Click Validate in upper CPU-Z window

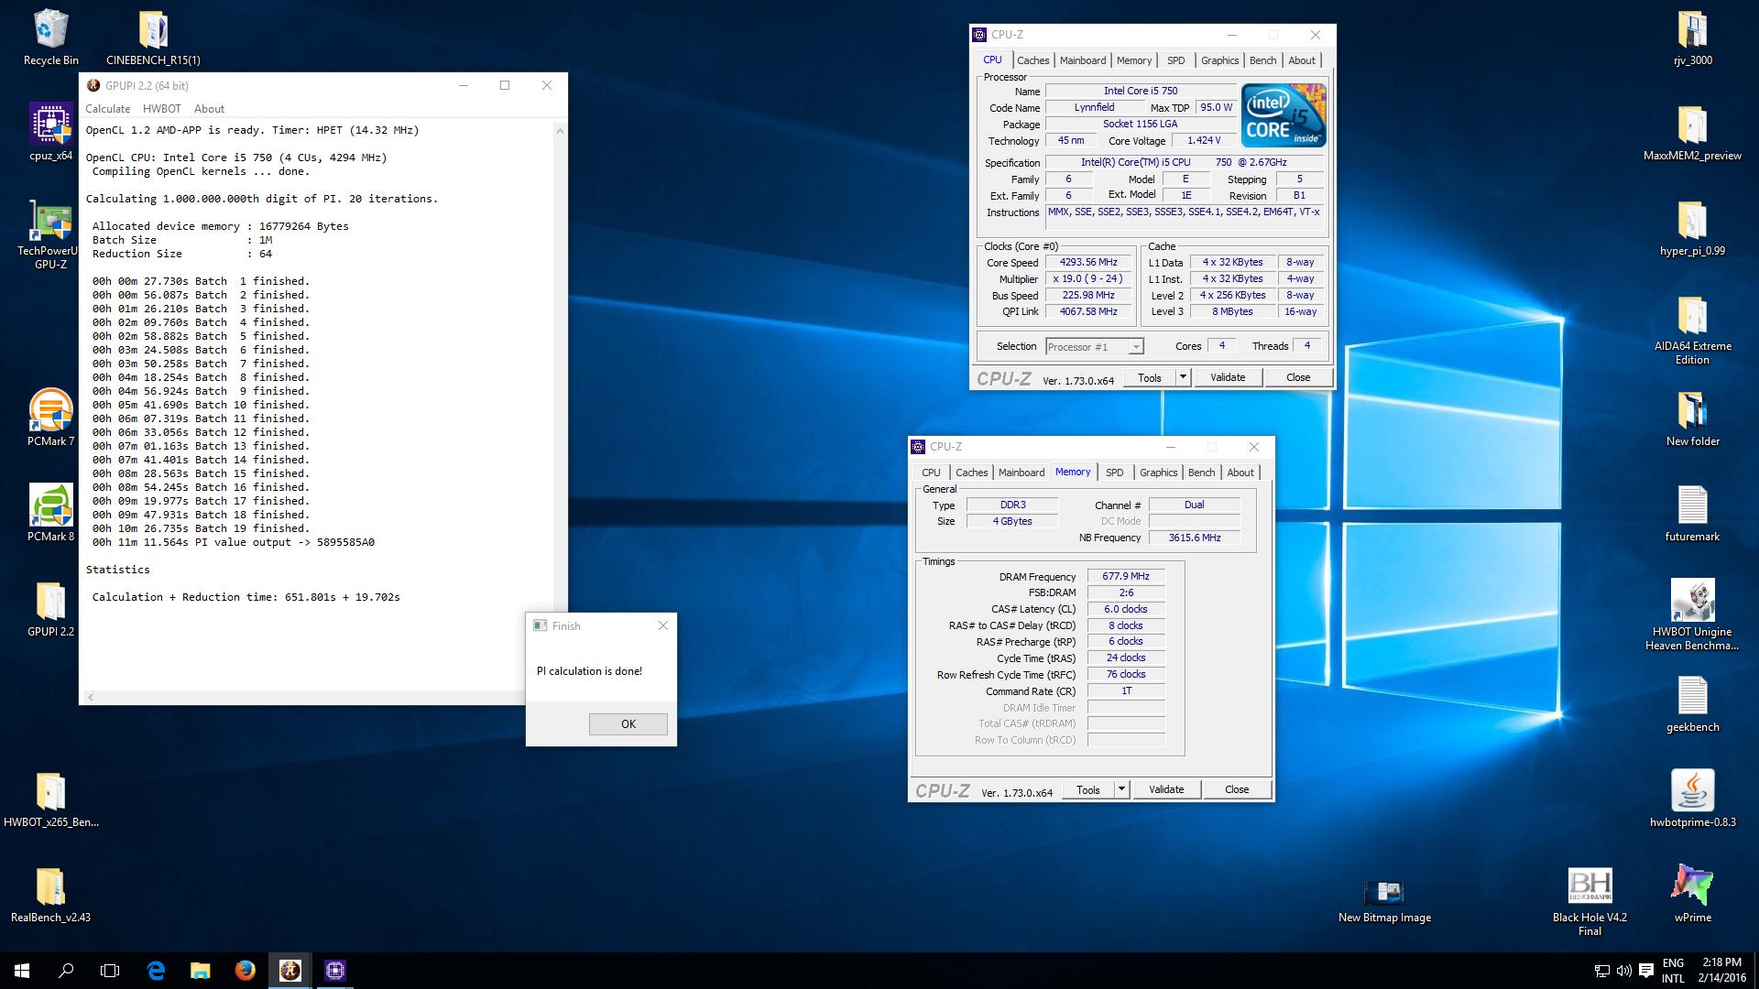1228,377
